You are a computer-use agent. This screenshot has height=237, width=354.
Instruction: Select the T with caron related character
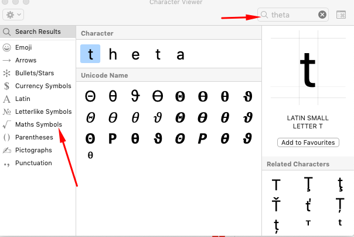click(275, 205)
